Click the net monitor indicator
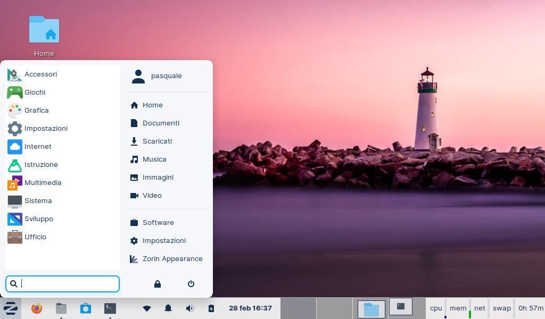Image resolution: width=545 pixels, height=319 pixels. (480, 308)
